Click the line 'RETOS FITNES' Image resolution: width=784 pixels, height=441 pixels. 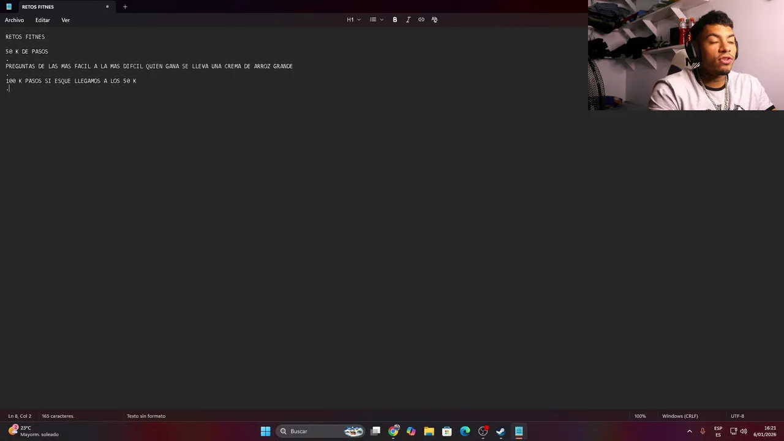(25, 37)
